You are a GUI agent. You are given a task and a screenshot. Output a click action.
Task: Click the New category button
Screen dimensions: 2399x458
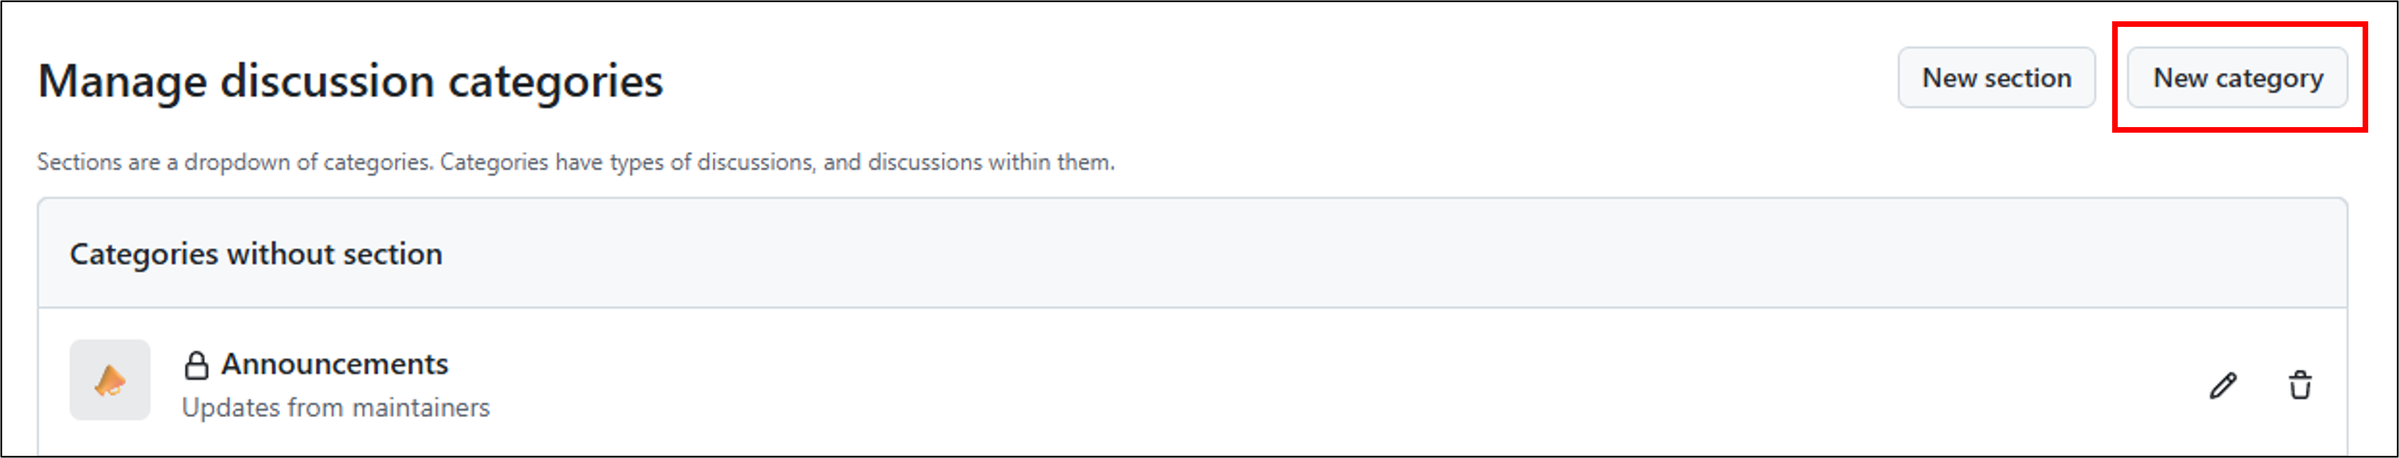click(2237, 78)
